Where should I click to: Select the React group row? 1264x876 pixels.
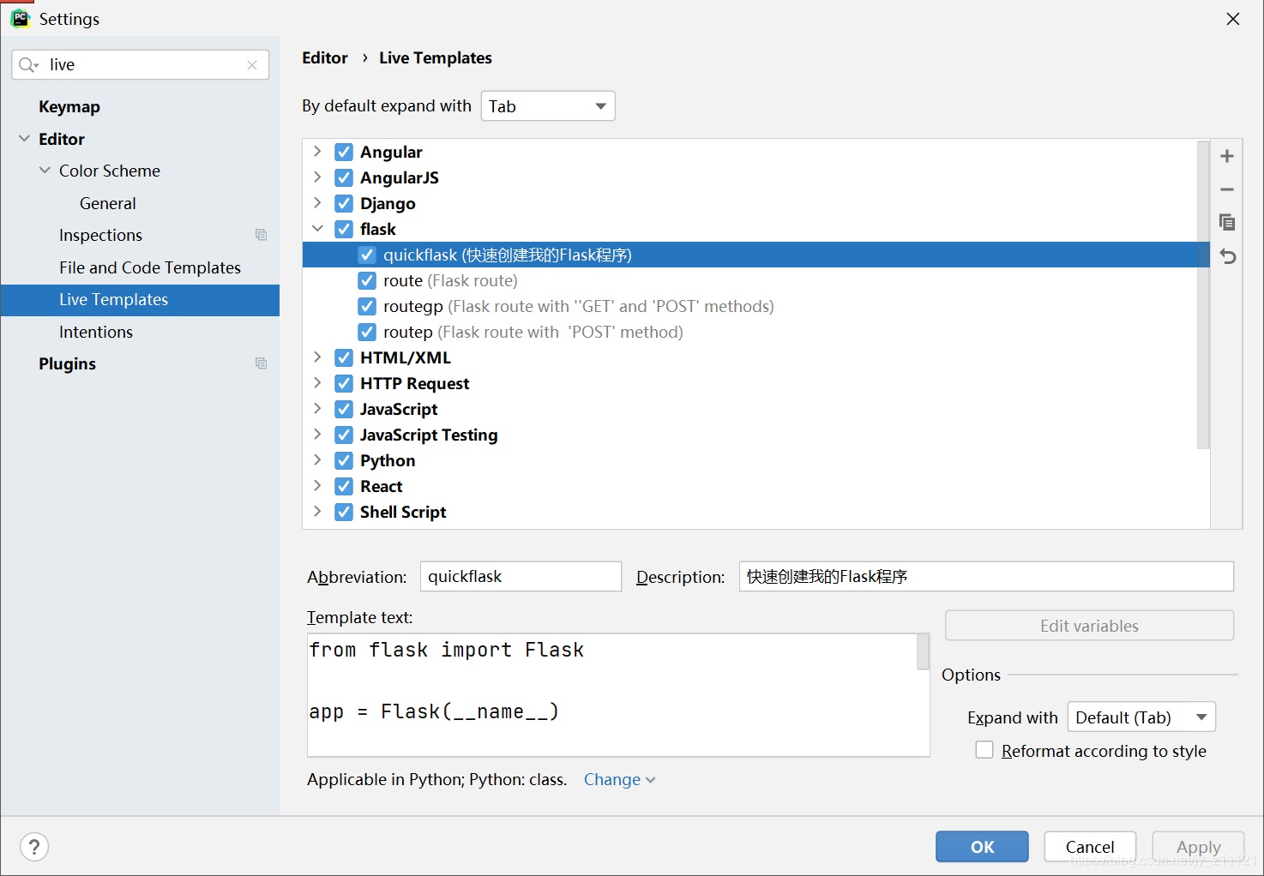[x=755, y=486]
